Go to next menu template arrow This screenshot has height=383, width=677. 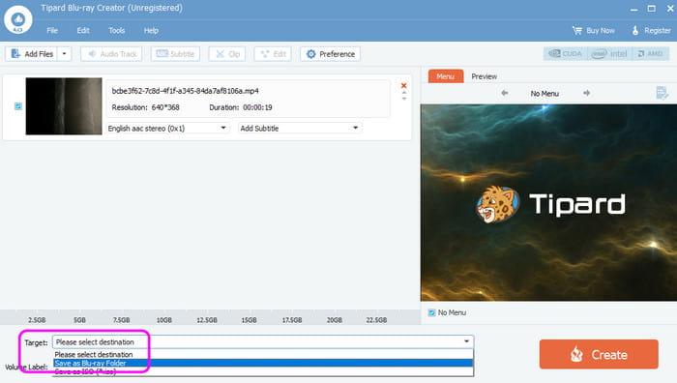pos(586,93)
